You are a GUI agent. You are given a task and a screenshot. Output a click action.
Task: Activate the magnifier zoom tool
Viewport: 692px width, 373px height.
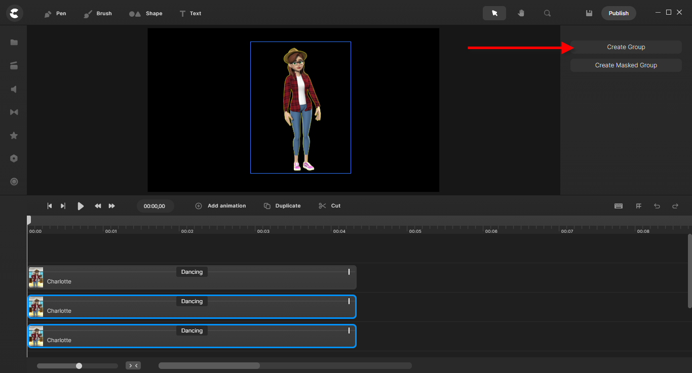point(547,13)
